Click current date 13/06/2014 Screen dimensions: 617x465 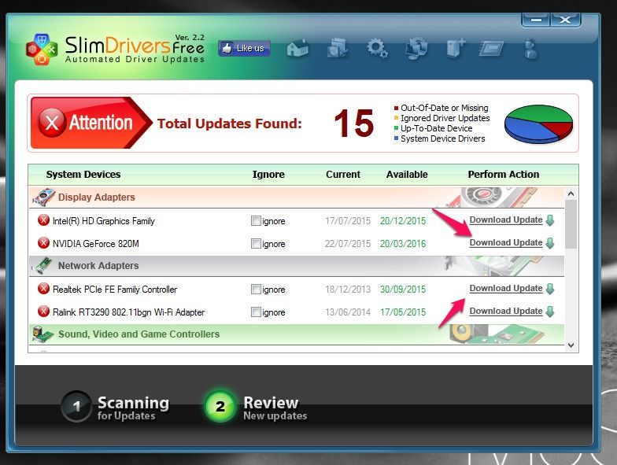tap(348, 312)
